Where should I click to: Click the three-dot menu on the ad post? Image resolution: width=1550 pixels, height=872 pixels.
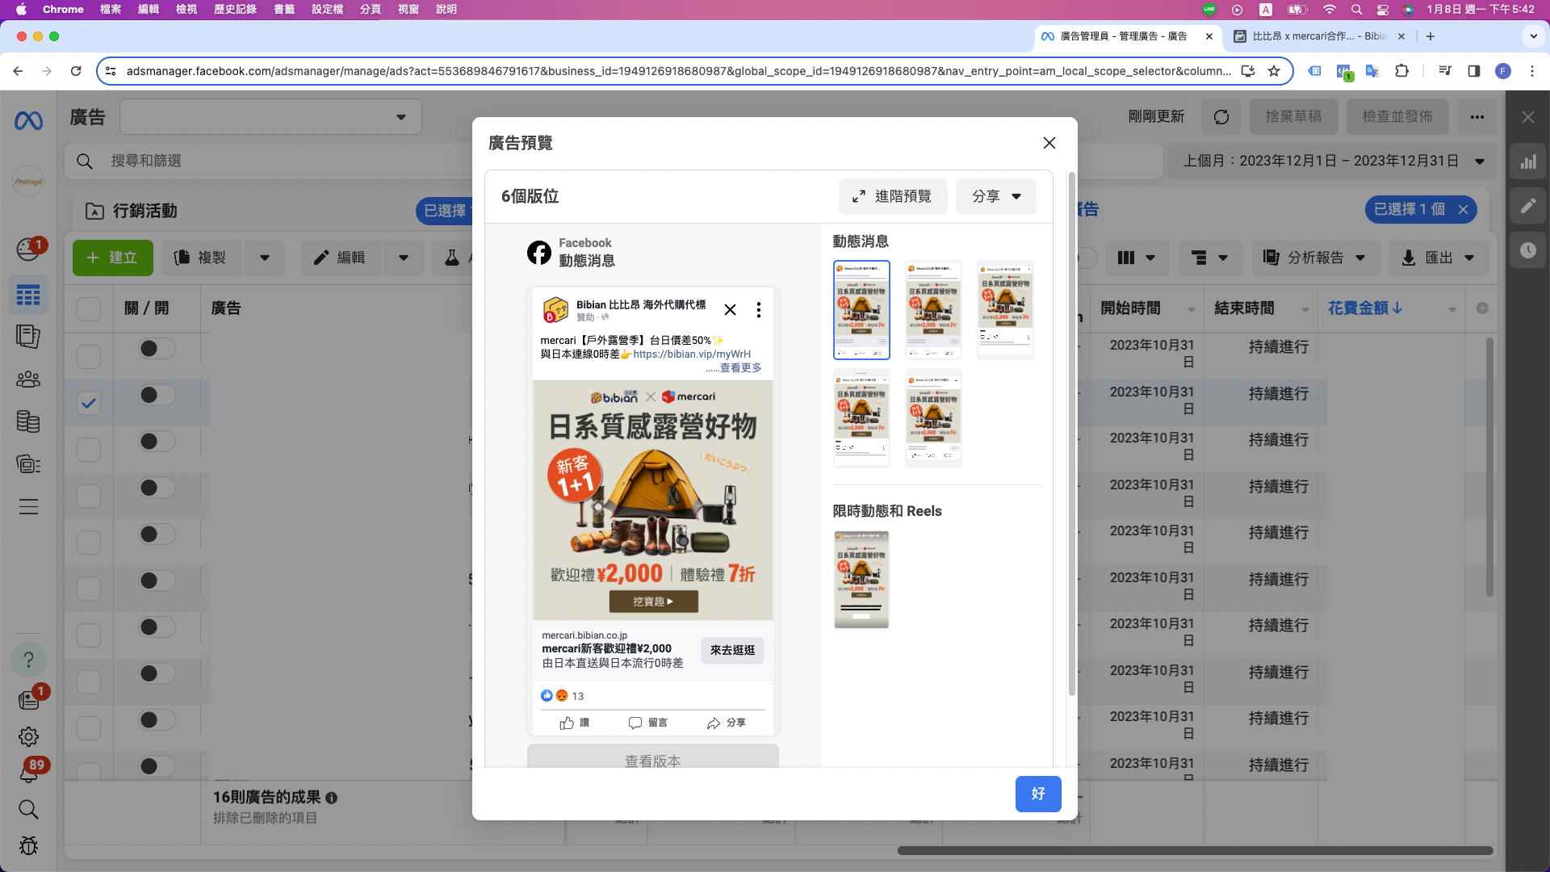click(758, 310)
